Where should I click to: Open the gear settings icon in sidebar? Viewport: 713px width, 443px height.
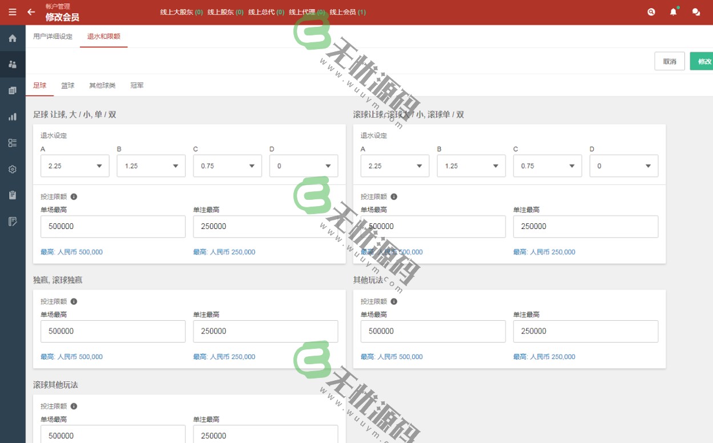pyautogui.click(x=13, y=169)
